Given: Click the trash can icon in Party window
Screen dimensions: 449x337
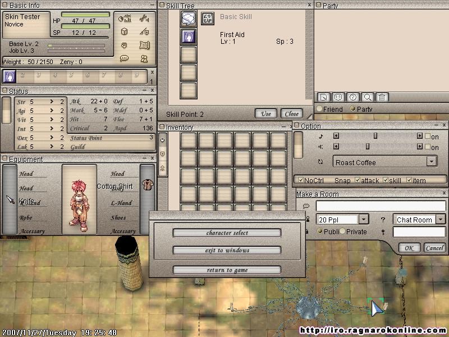Looking at the screenshot, I should (382, 97).
